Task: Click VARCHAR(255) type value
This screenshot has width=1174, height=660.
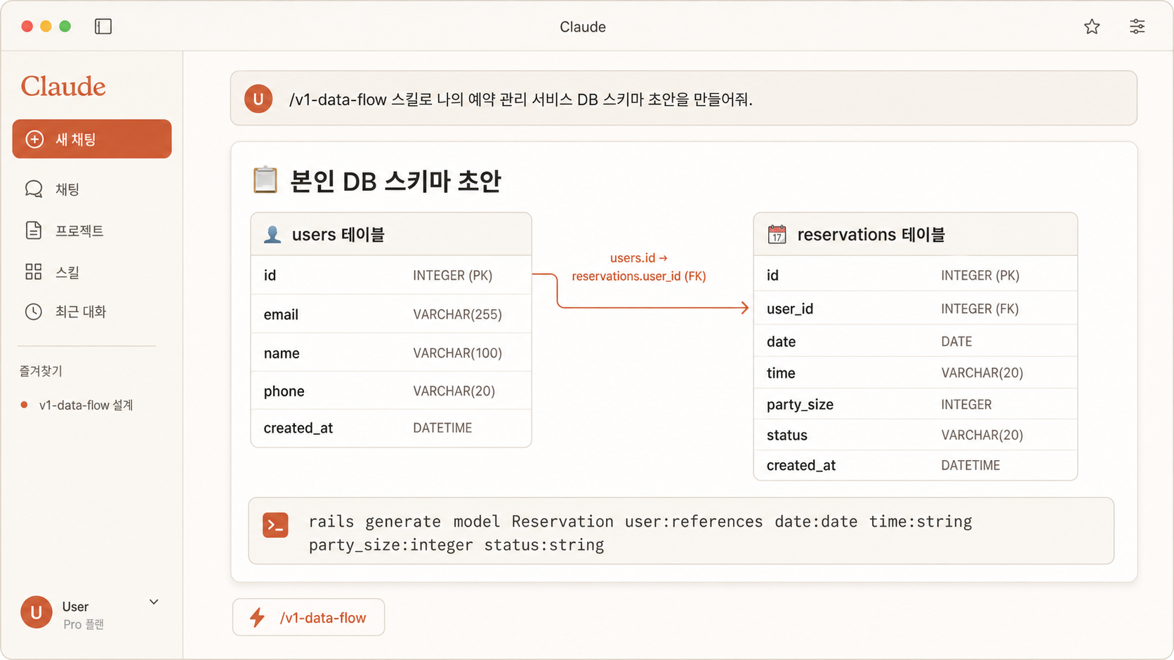Action: (x=457, y=314)
